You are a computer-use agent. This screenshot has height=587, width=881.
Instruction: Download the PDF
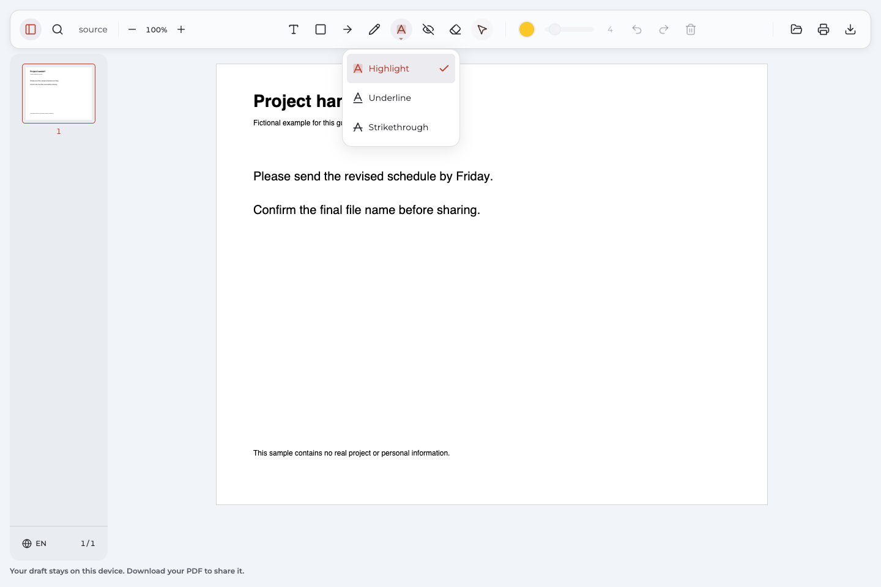850,29
